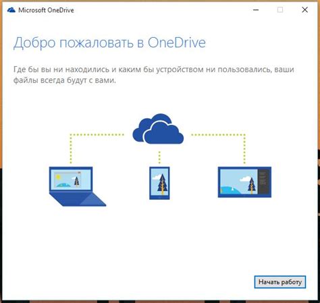This screenshot has width=320, height=303.
Task: Click the Microsoft OneDrive title bar text
Action: (46, 10)
